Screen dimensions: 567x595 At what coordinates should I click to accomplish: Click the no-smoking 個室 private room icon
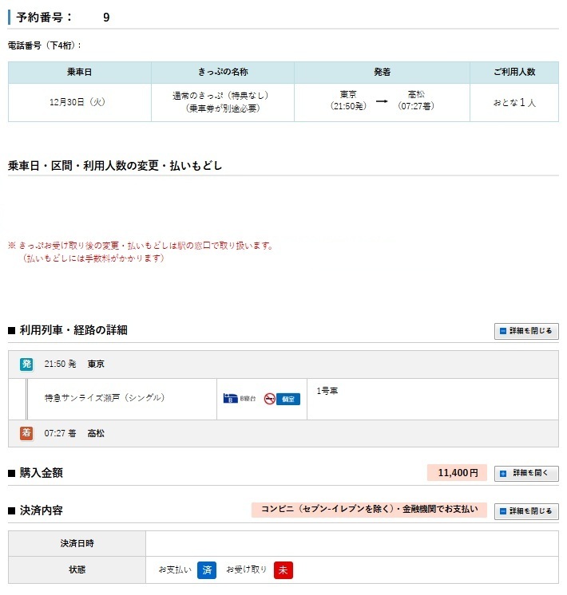tap(282, 398)
